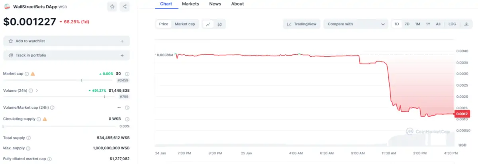
Task: Download chart data icon
Action: pos(466,24)
